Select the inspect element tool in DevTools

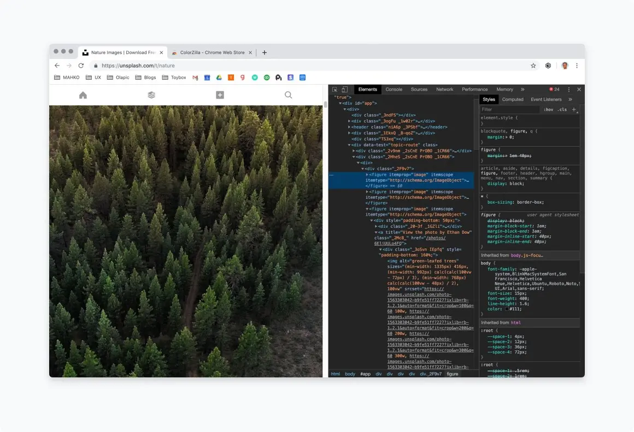(336, 89)
